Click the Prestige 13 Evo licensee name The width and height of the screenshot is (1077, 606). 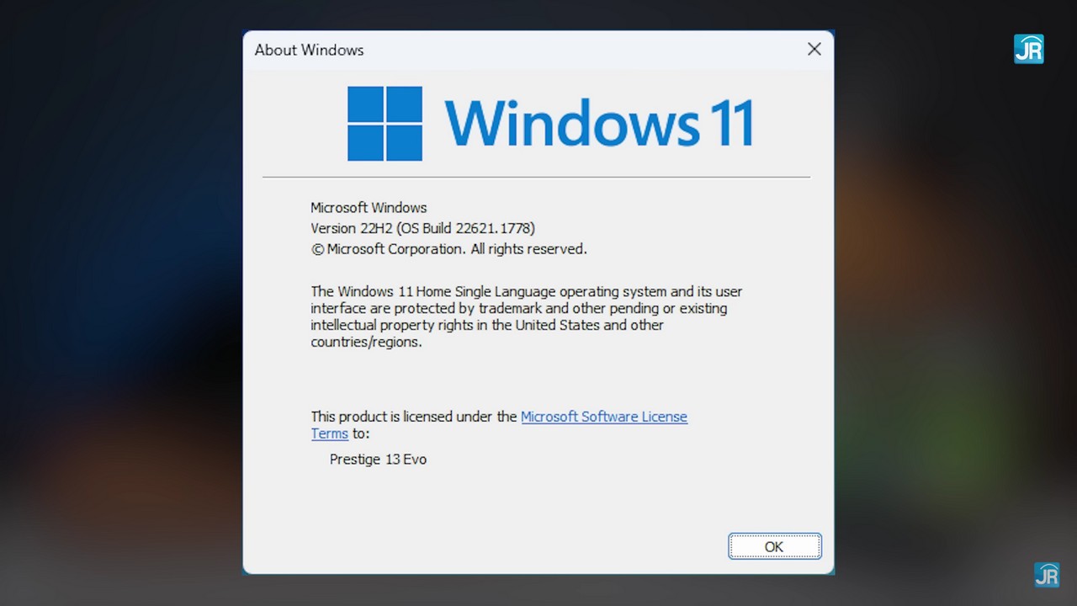(378, 460)
